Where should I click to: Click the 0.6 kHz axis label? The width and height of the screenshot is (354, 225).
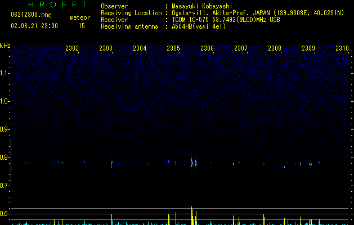(5, 214)
